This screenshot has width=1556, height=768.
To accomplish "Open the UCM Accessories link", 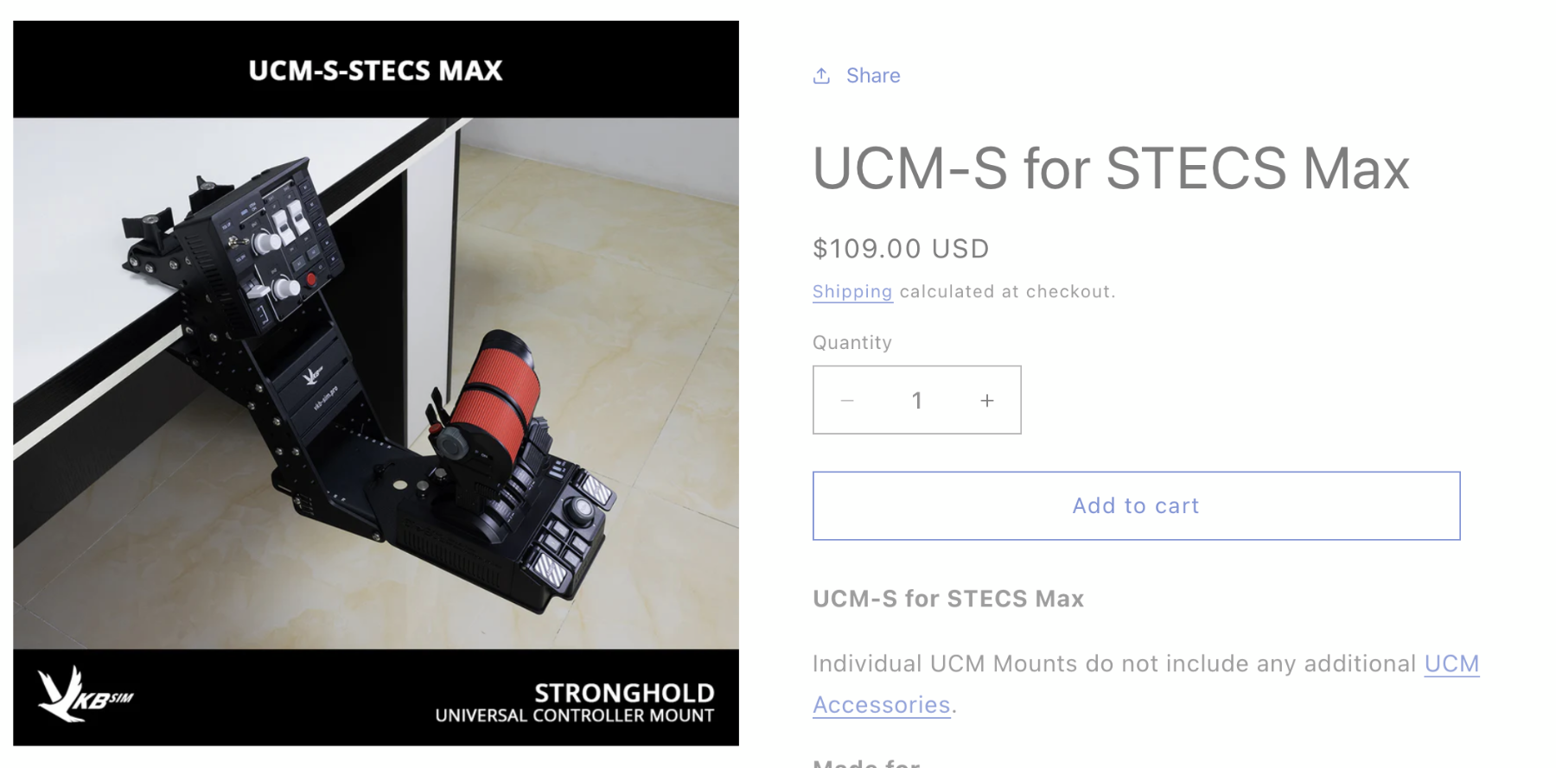I will [x=1145, y=684].
